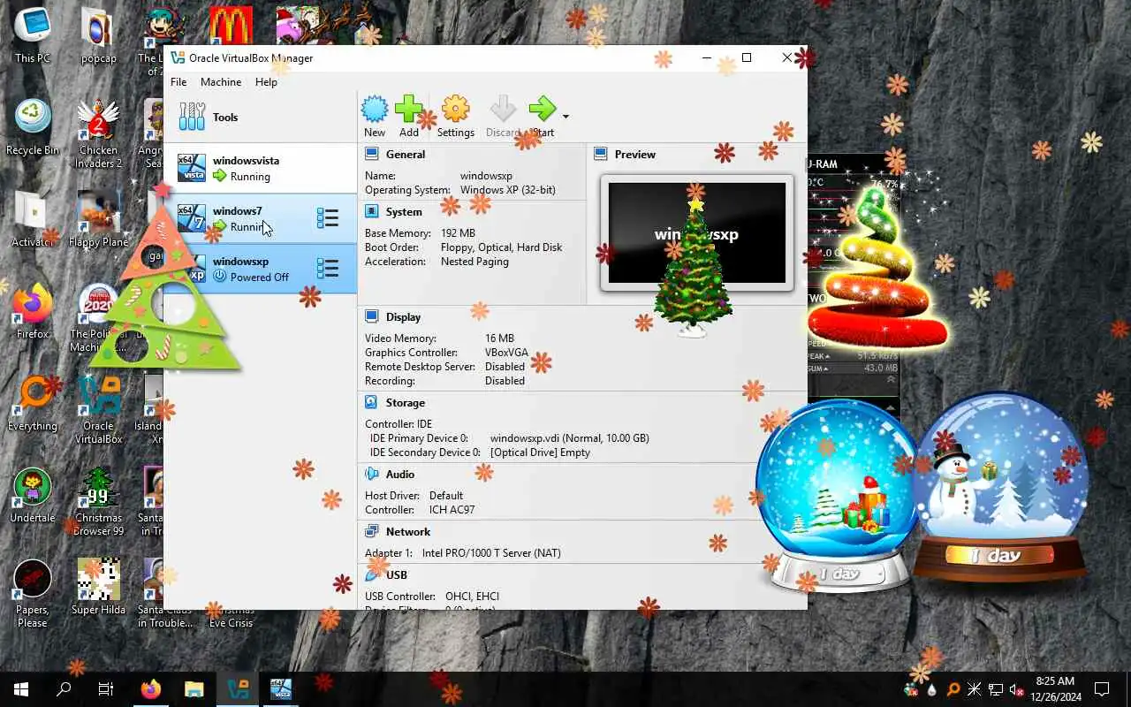Viewport: 1131px width, 707px height.
Task: Click the ICH AC97 audio controller value
Action: coord(452,510)
